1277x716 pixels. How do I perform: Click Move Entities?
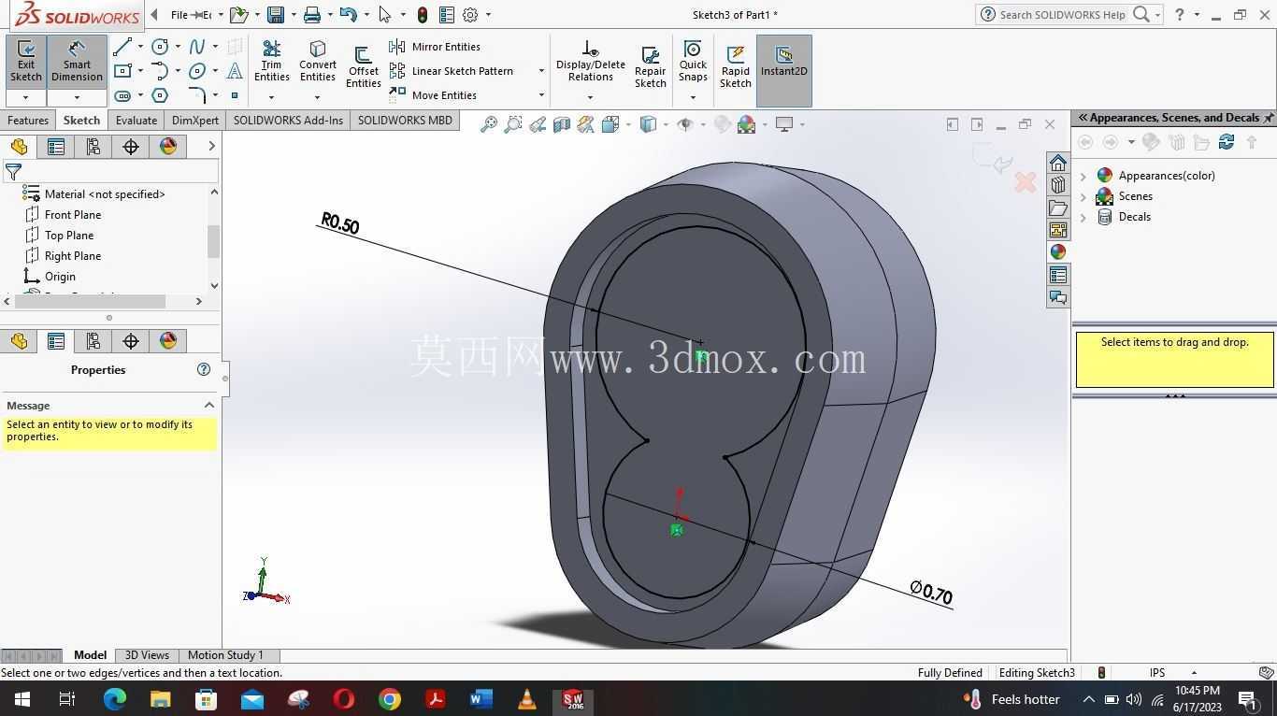click(x=433, y=95)
